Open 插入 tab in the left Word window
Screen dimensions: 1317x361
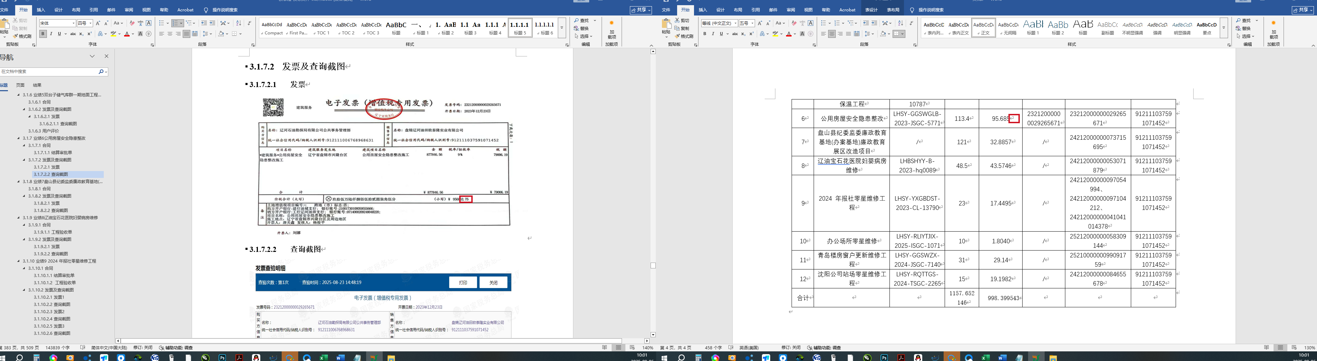41,10
